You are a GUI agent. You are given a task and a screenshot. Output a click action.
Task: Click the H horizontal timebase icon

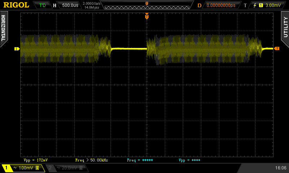55,5
